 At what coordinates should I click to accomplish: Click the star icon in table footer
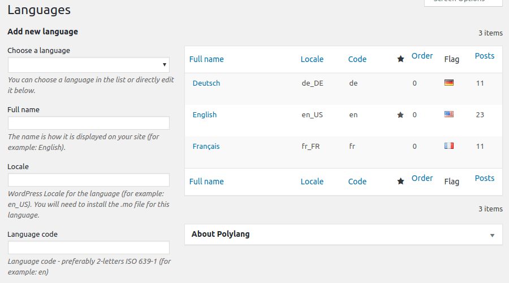400,182
